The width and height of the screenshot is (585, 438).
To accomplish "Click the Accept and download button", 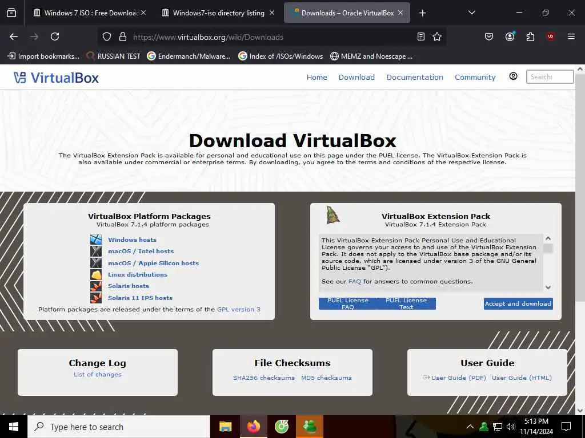I will click(x=518, y=303).
